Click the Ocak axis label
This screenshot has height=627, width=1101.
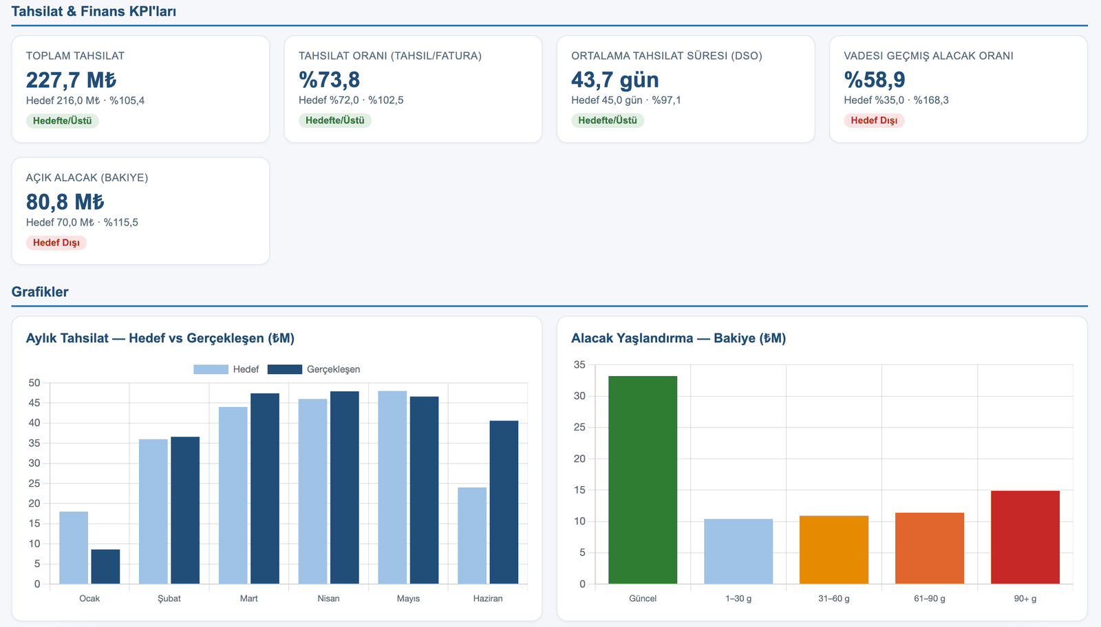pyautogui.click(x=89, y=599)
